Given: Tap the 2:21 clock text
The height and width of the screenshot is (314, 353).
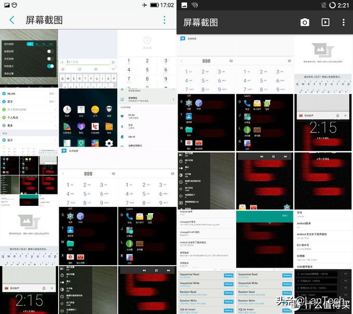Looking at the screenshot, I should coord(343,5).
